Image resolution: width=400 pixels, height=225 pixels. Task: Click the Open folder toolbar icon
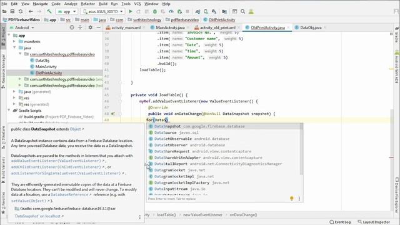pyautogui.click(x=4, y=11)
